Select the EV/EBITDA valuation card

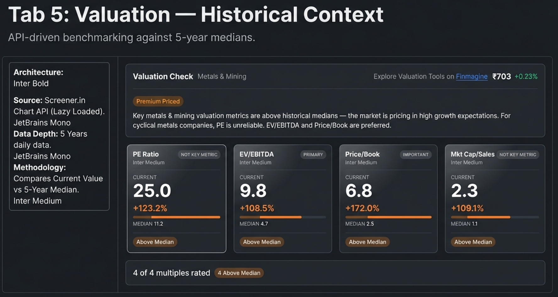click(x=282, y=198)
